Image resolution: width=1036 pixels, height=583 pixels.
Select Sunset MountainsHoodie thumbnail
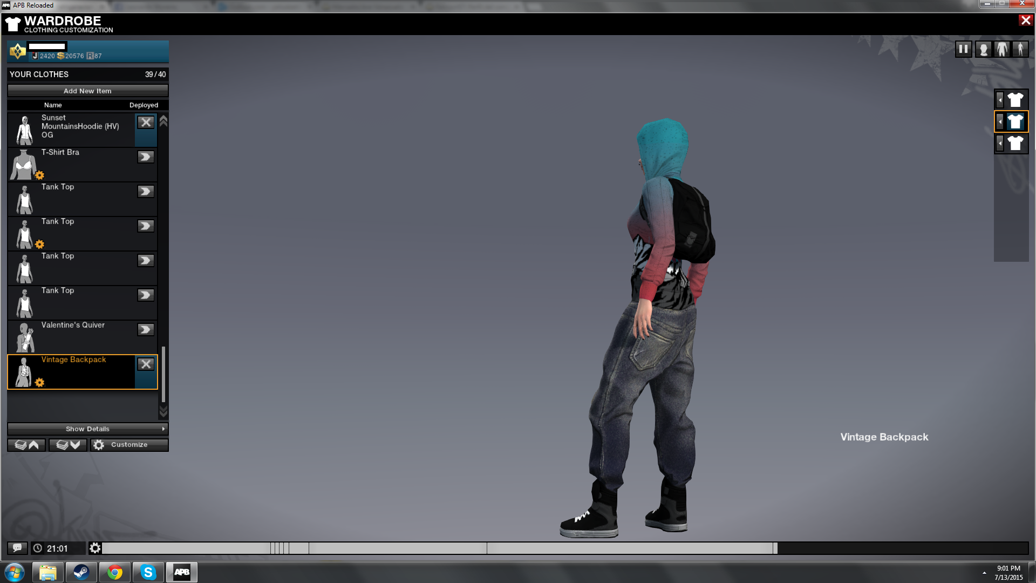coord(24,130)
